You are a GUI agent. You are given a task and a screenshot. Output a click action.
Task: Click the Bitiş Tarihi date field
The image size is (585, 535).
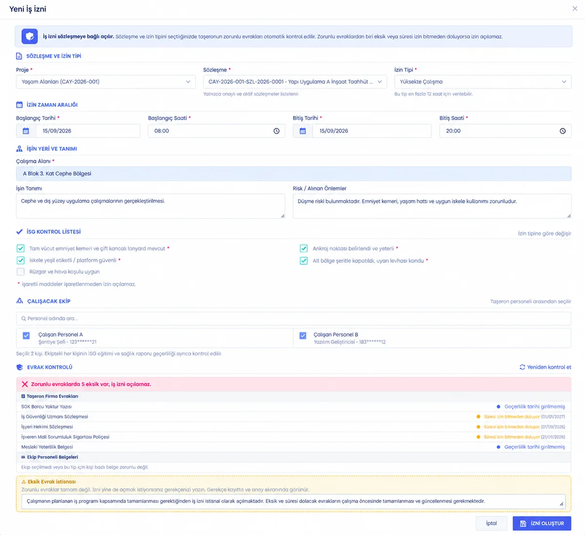tap(372, 131)
